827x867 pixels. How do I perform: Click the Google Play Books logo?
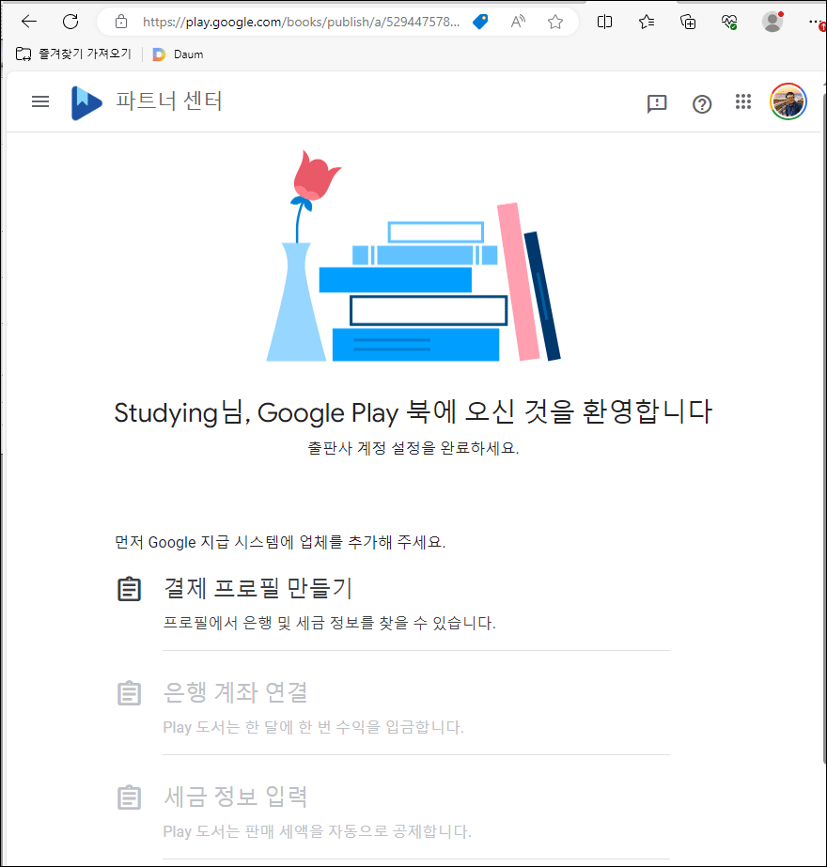[x=86, y=102]
